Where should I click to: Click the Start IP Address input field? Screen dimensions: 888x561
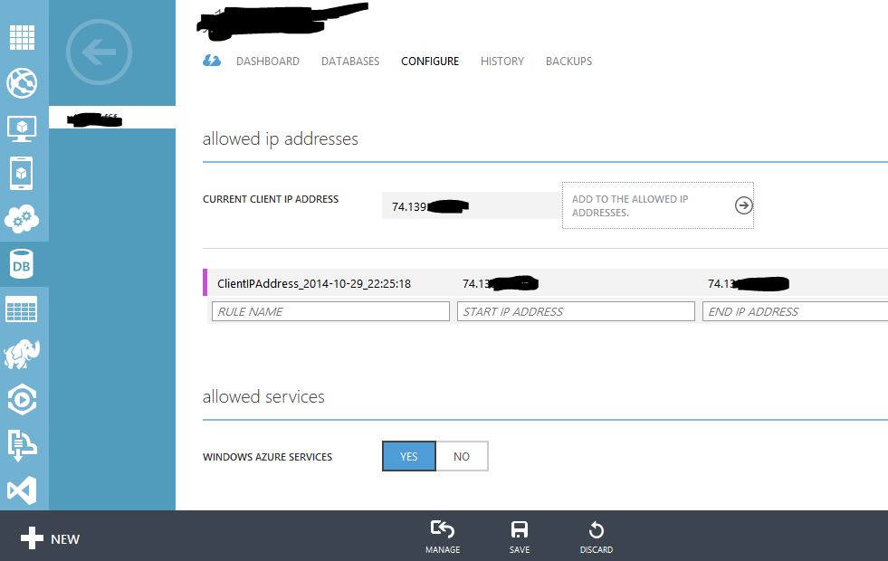576,311
